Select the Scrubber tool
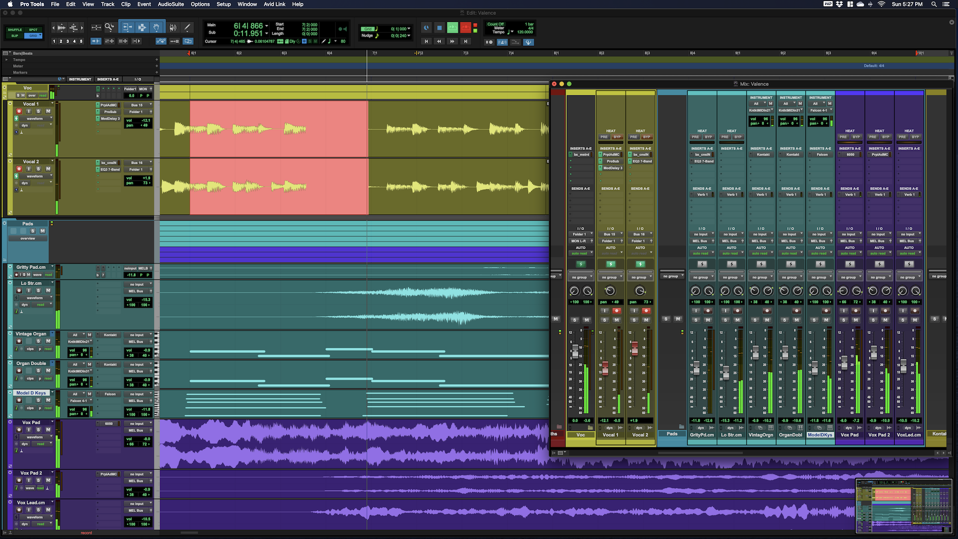The width and height of the screenshot is (958, 539). pyautogui.click(x=173, y=27)
